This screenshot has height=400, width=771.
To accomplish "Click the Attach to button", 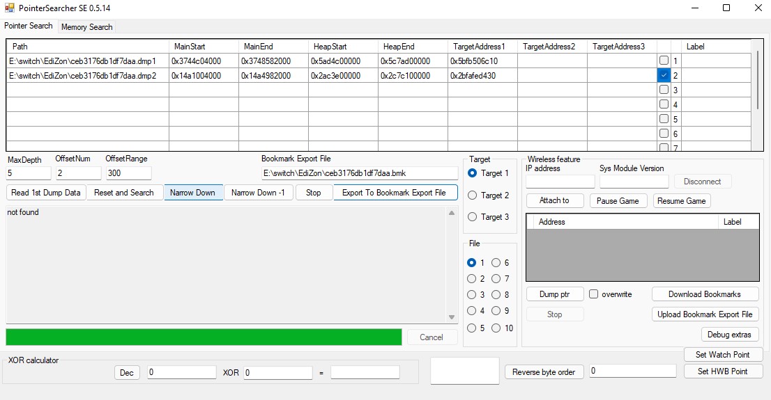I will (x=554, y=200).
